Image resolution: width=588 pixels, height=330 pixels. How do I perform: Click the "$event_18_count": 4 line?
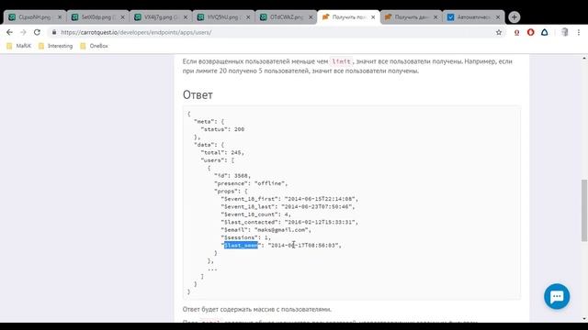pyautogui.click(x=255, y=214)
